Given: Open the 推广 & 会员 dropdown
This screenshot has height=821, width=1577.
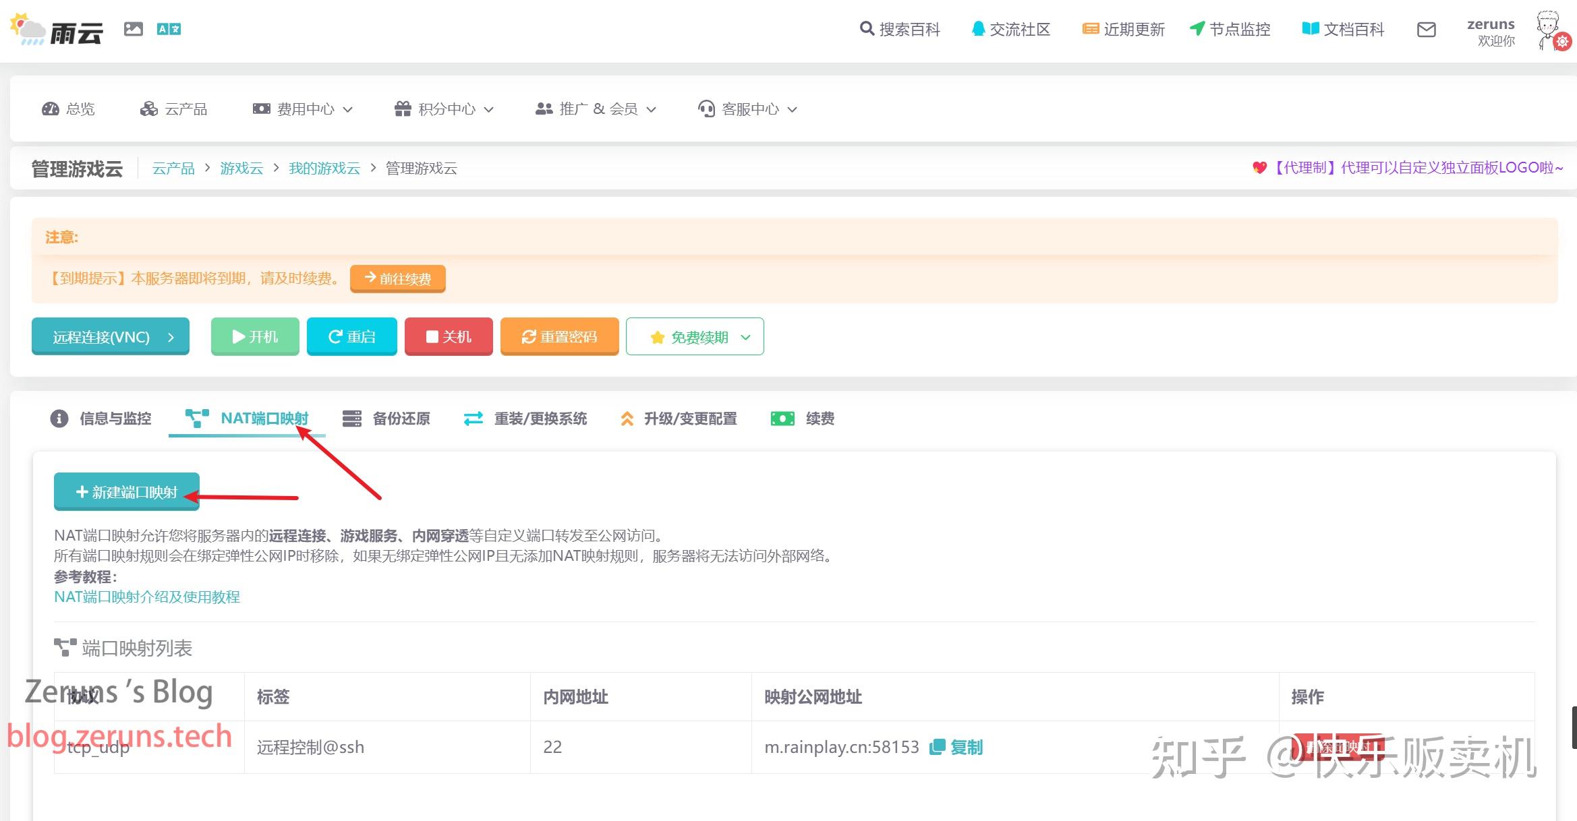Looking at the screenshot, I should [650, 109].
